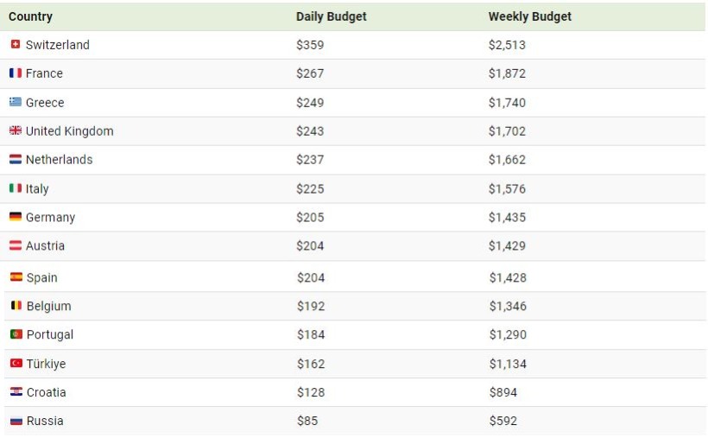Open the Spain country name
Image resolution: width=708 pixels, height=438 pixels.
[x=42, y=277]
